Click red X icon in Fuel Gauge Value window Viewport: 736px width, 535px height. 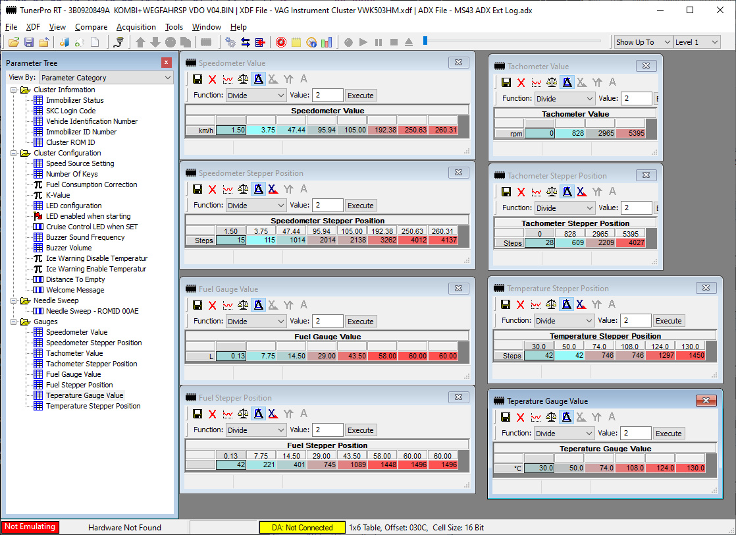[x=213, y=305]
